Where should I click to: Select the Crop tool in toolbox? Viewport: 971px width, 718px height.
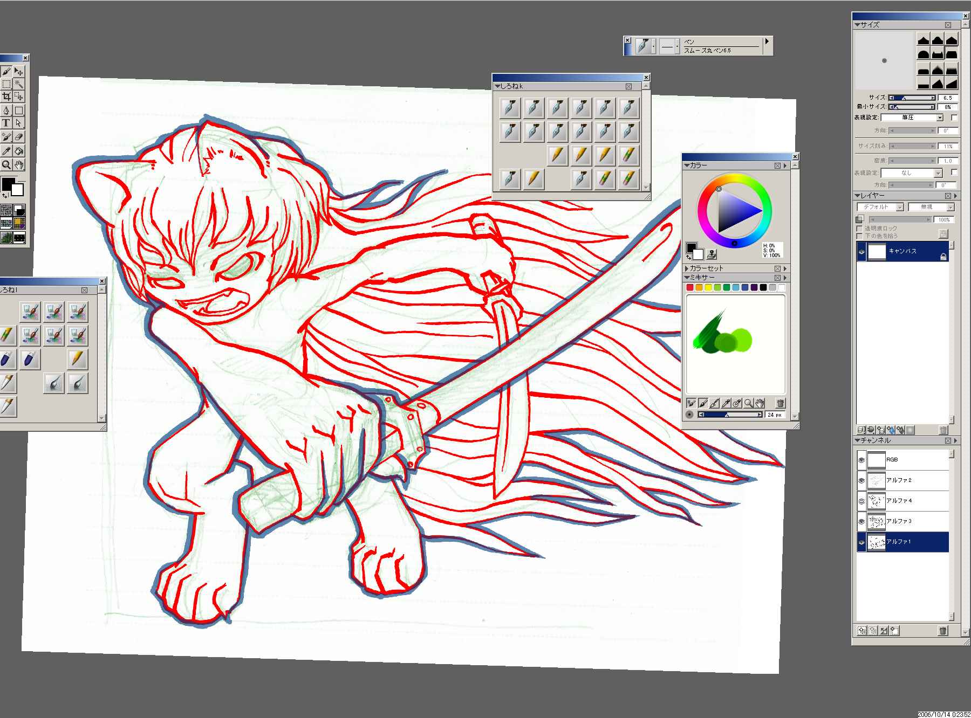tap(6, 96)
